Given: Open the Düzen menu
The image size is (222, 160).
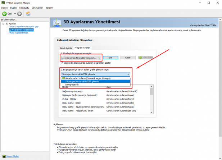Looking at the screenshot, I should pyautogui.click(x=13, y=8).
